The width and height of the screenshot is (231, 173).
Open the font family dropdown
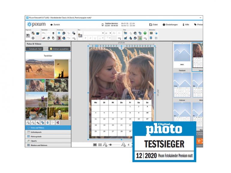click(x=103, y=33)
